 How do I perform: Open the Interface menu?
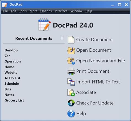click(61, 11)
